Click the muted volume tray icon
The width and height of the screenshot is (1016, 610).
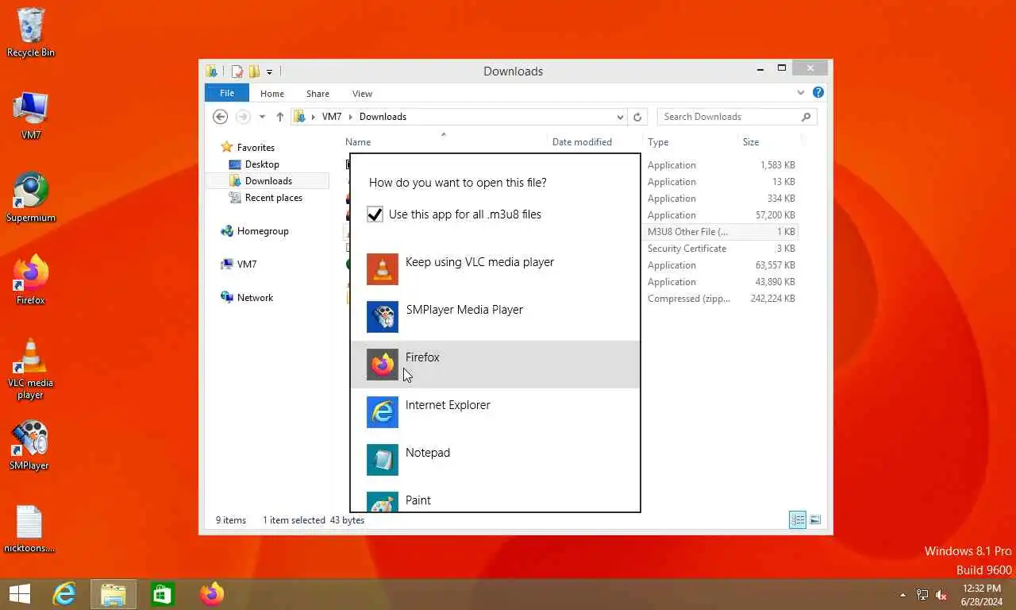(x=942, y=595)
